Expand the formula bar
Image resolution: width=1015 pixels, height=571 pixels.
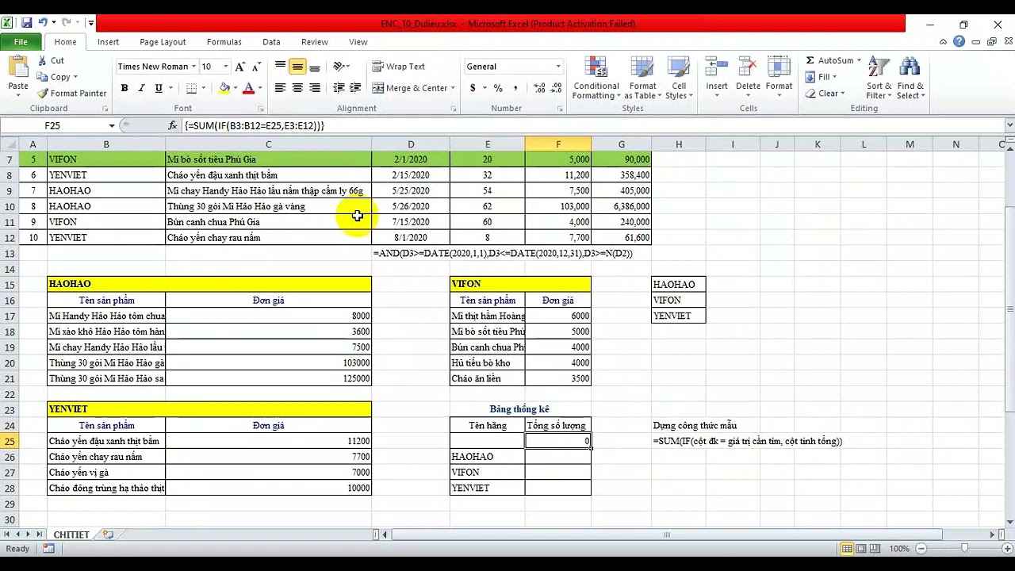[1009, 125]
